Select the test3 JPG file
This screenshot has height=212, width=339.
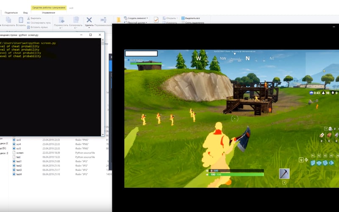pos(19,170)
